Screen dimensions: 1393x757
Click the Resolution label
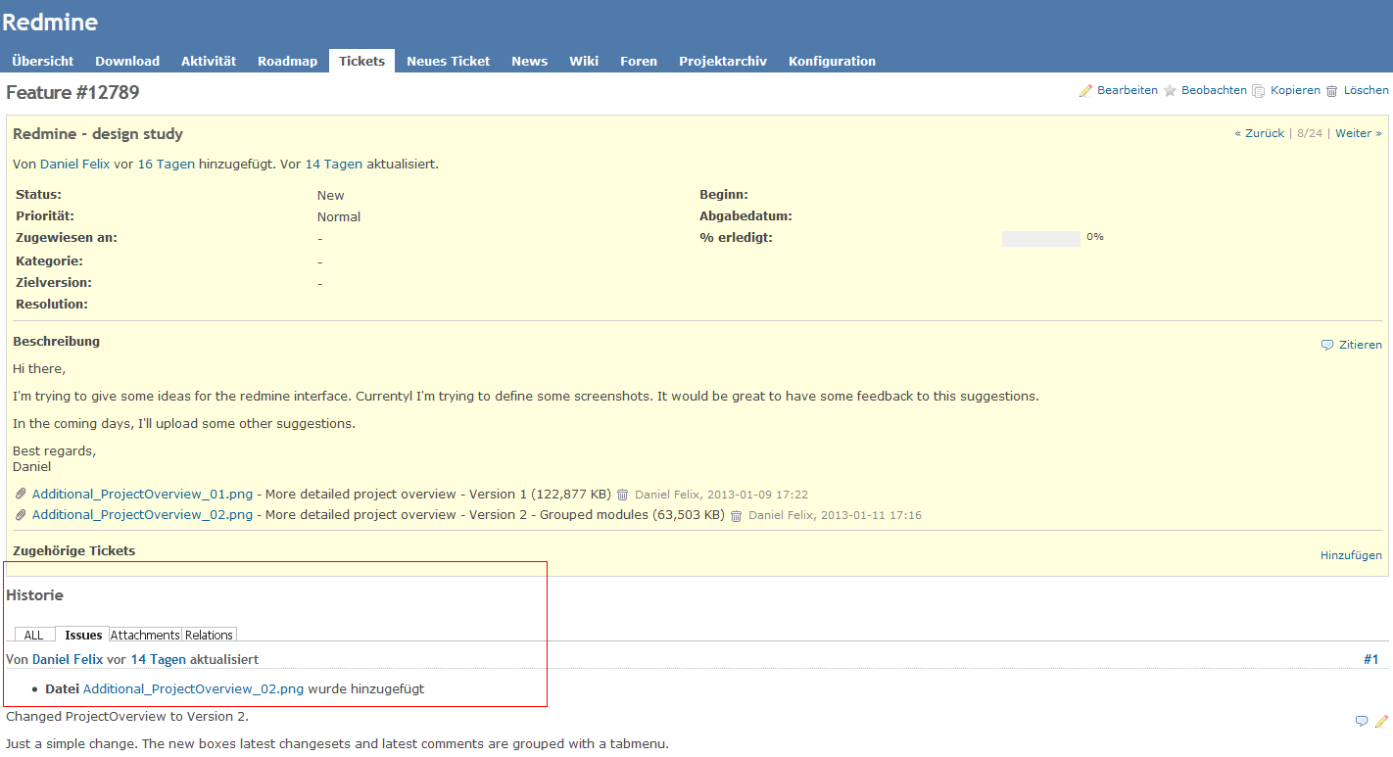click(52, 305)
